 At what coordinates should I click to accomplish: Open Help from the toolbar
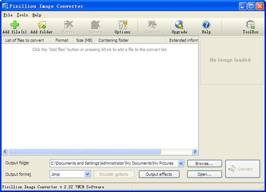coord(206,25)
